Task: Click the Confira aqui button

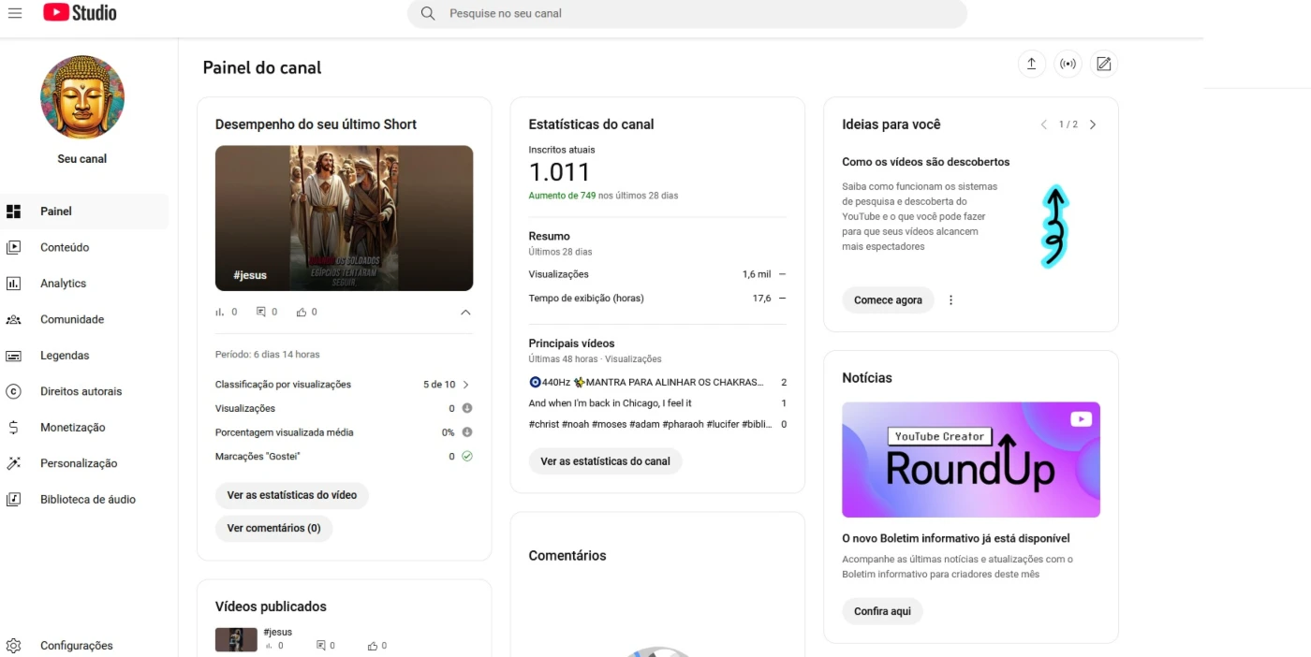Action: tap(882, 611)
